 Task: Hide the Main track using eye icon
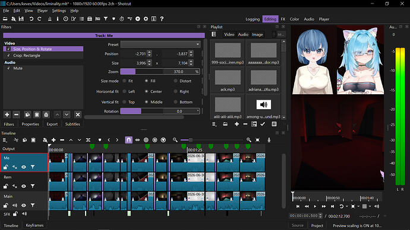(x=24, y=206)
